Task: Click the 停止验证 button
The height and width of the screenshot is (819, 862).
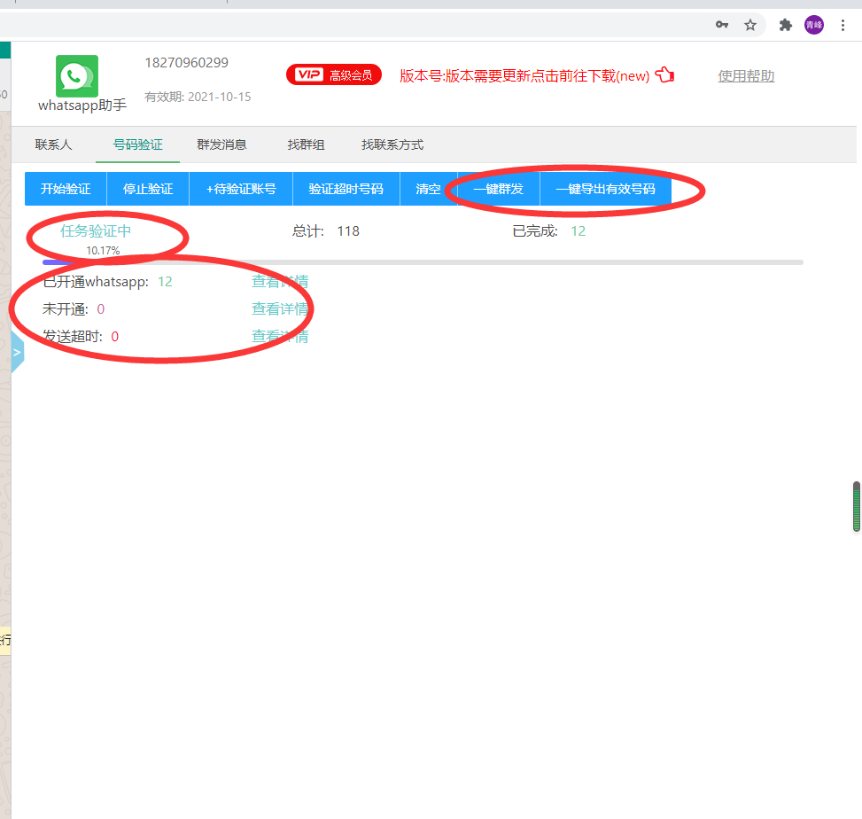Action: 147,188
